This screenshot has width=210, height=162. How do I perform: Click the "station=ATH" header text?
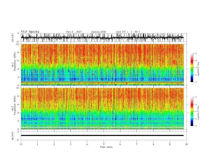click(98, 32)
